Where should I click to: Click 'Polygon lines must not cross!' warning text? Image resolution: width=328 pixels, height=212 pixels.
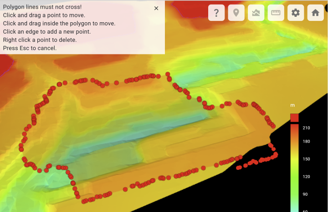pyautogui.click(x=42, y=7)
